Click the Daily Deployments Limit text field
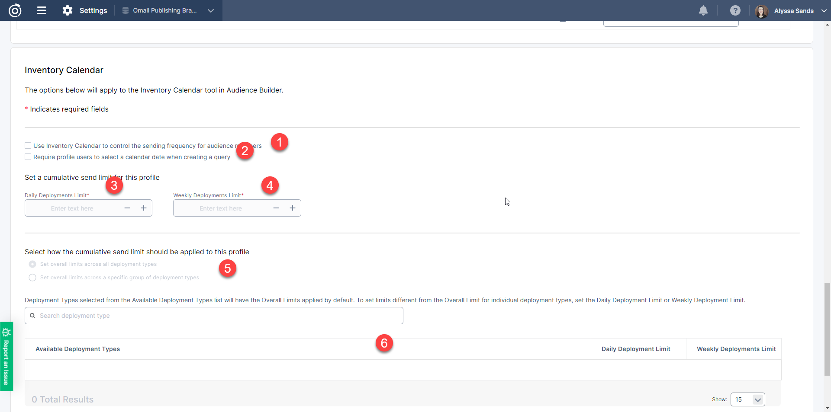 [72, 208]
